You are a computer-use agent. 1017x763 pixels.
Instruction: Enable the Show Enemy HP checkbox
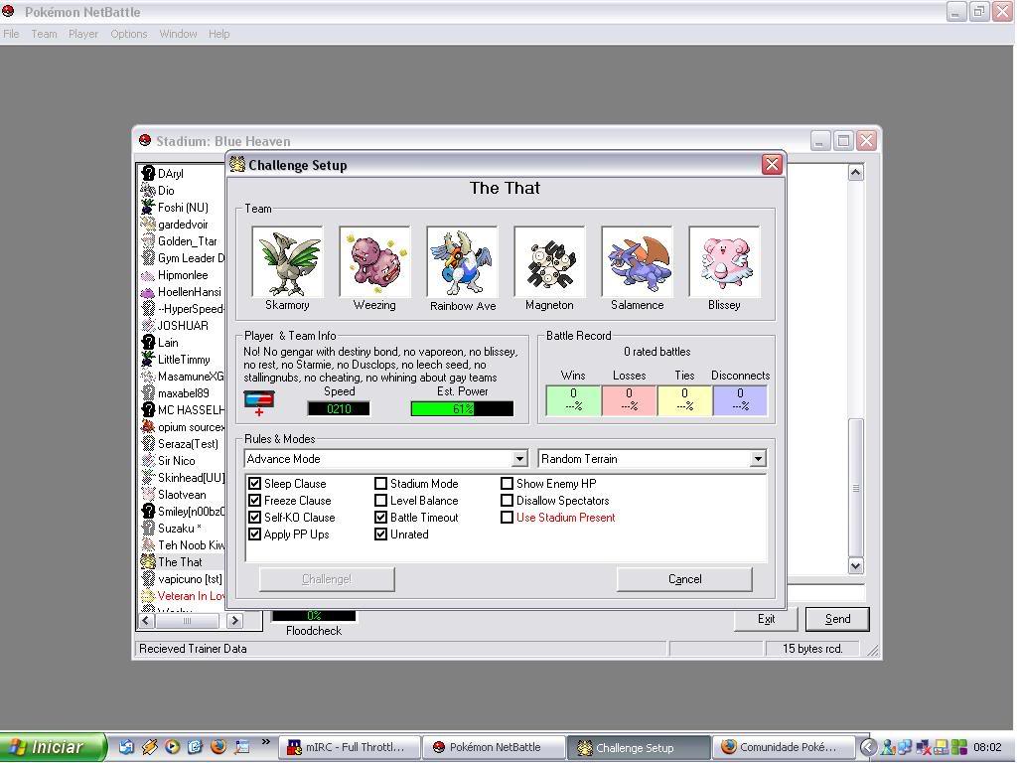(x=508, y=484)
